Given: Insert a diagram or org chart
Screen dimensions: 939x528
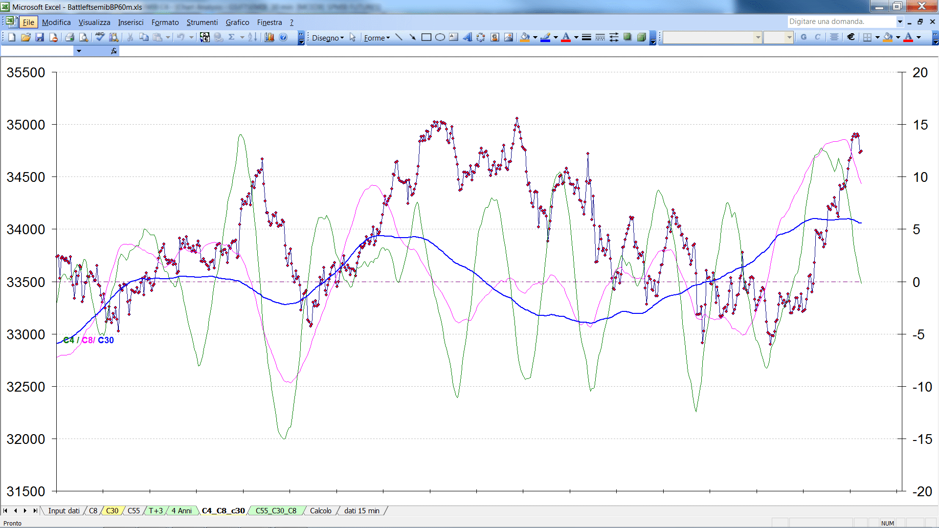Looking at the screenshot, I should click(481, 37).
